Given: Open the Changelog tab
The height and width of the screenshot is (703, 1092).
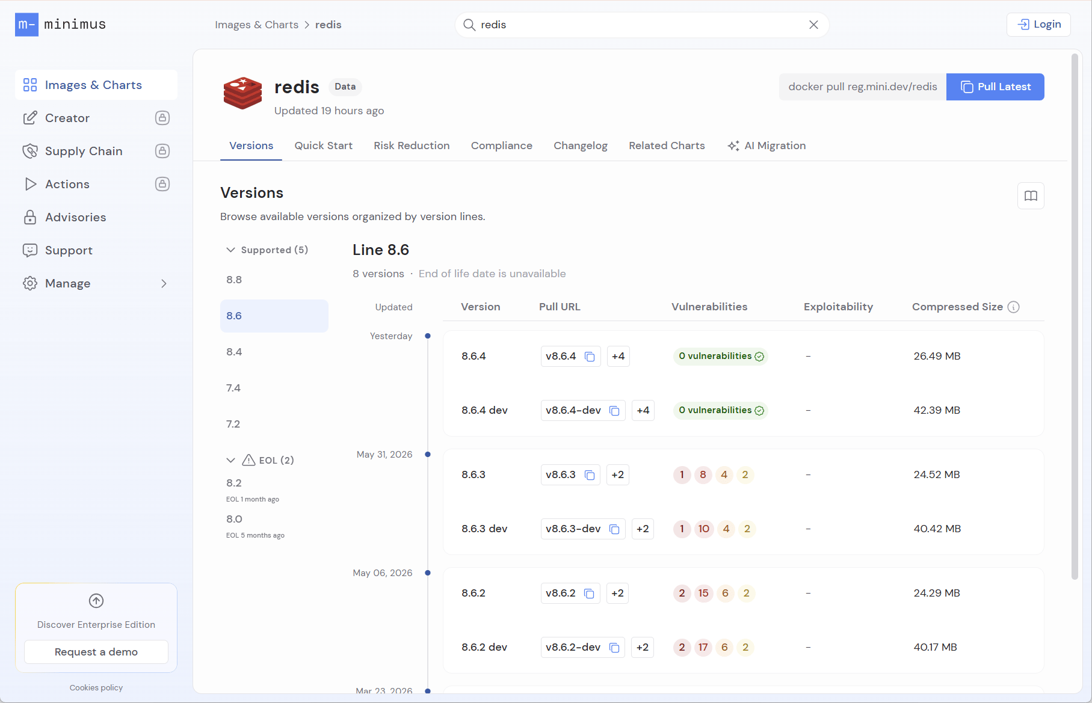Looking at the screenshot, I should [x=581, y=146].
